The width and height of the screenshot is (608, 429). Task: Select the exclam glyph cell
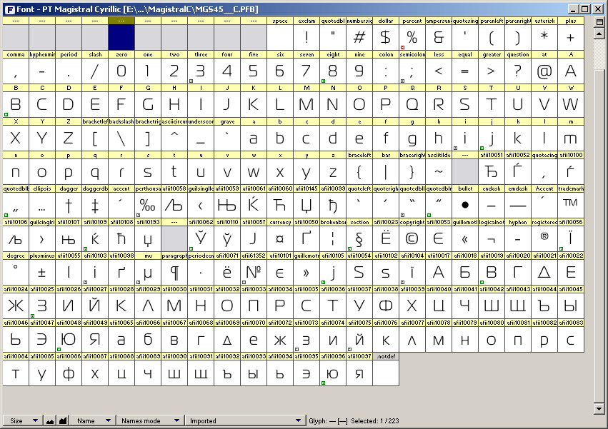pos(307,37)
